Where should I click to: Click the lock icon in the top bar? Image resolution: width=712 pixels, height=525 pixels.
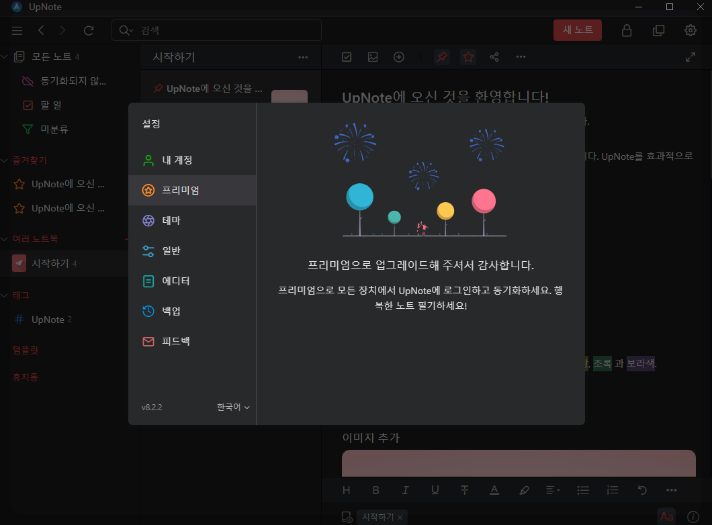627,30
